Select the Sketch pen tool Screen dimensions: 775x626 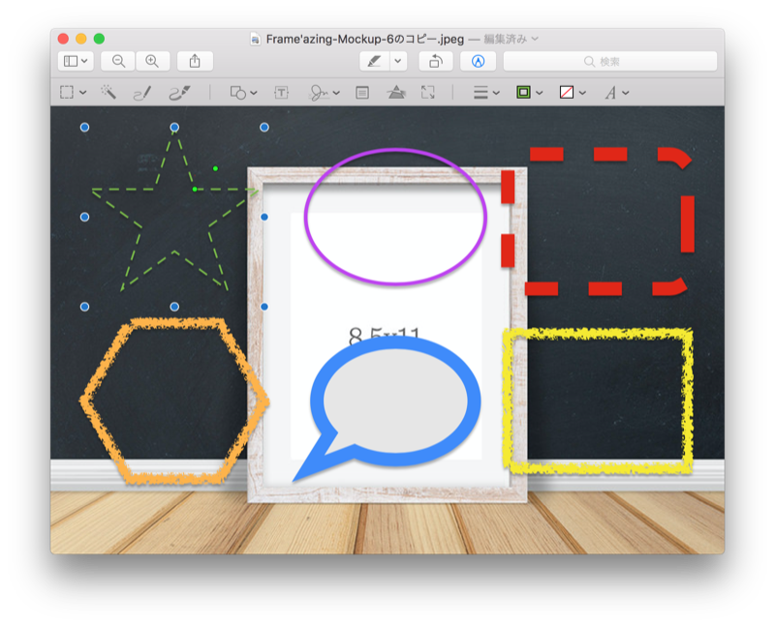point(142,92)
